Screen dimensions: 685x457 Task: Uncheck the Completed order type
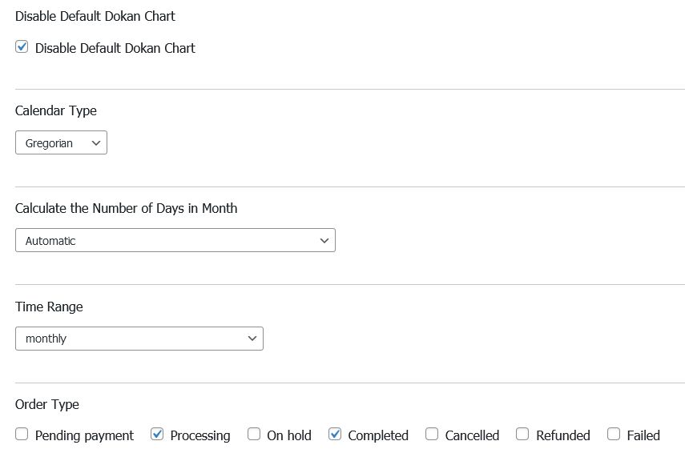tap(335, 435)
